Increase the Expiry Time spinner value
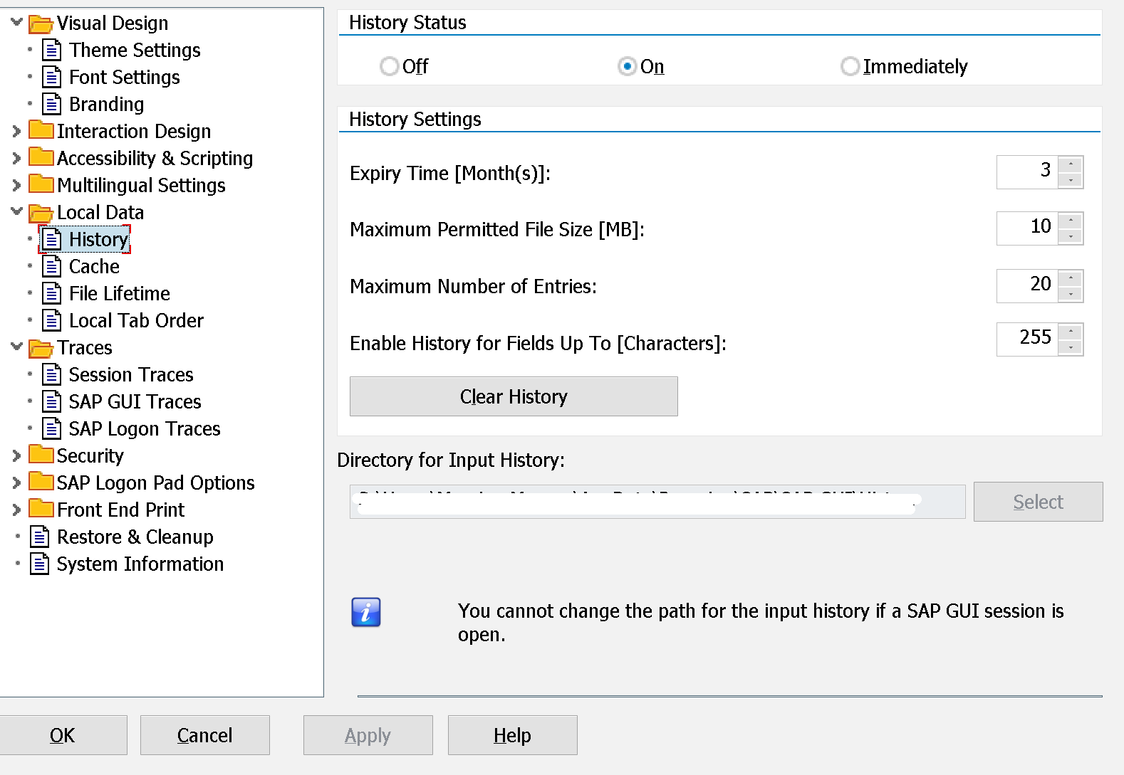The height and width of the screenshot is (775, 1124). [1071, 164]
